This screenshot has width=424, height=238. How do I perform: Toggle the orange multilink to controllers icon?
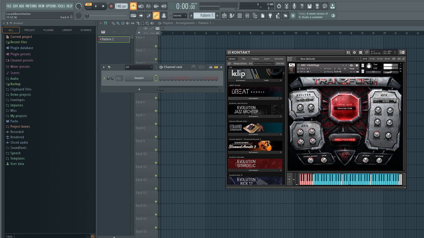pyautogui.click(x=156, y=15)
